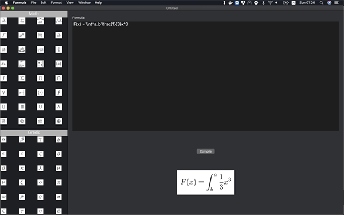Screen dimensions: 344x215
Task: Insert the underbrace ab template
Action: (x=22, y=49)
